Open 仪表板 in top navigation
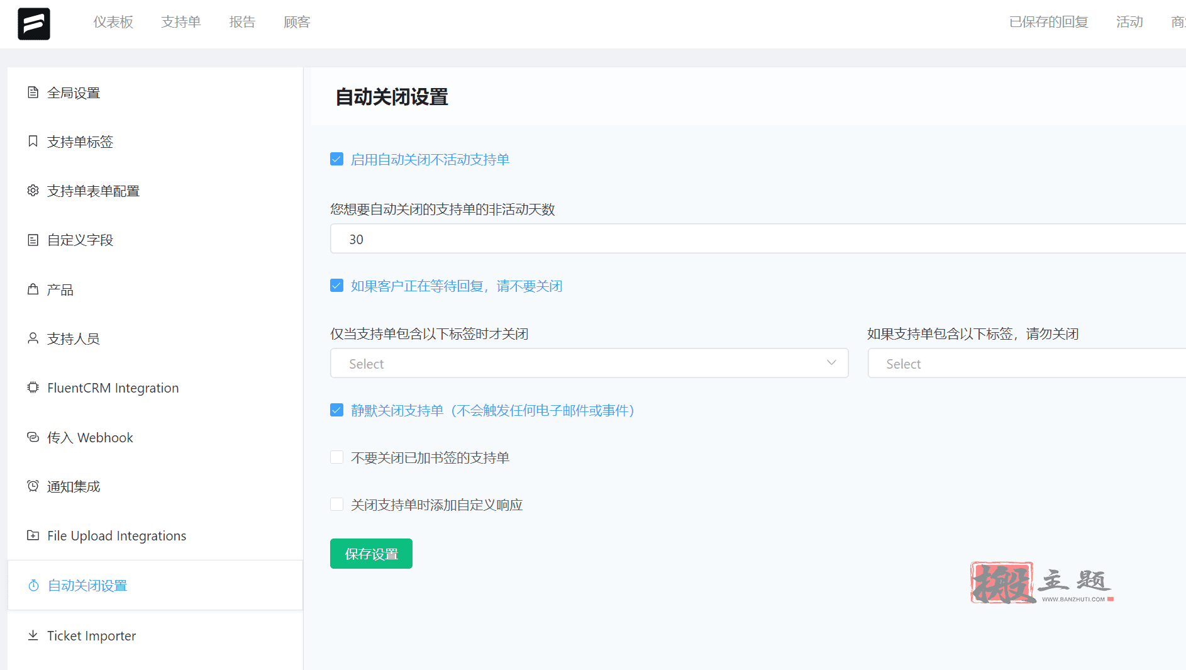The image size is (1186, 670). tap(113, 22)
